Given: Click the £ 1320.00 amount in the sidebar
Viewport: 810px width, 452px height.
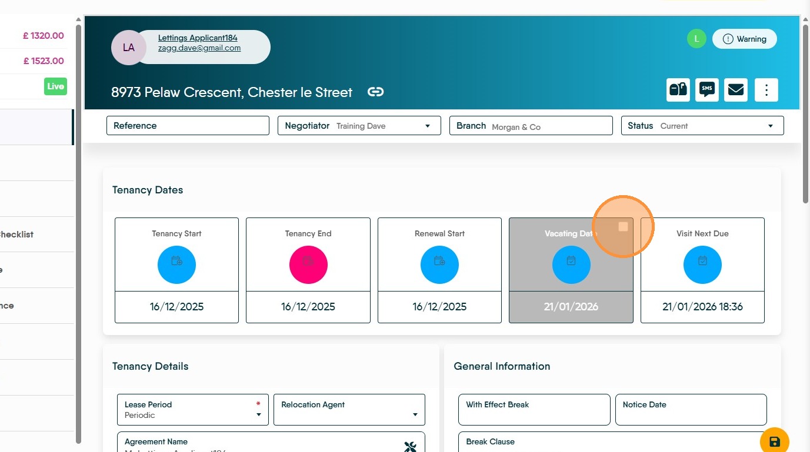Looking at the screenshot, I should [x=44, y=36].
